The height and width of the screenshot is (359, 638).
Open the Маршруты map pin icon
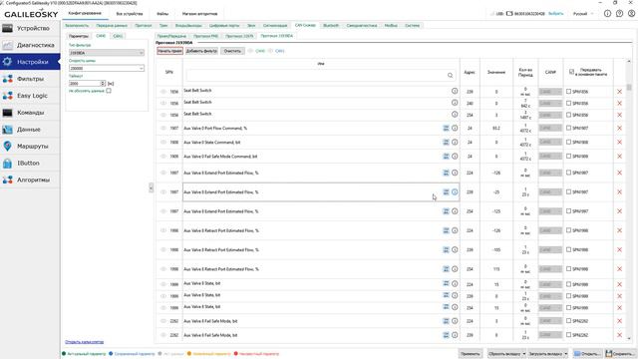(x=7, y=147)
